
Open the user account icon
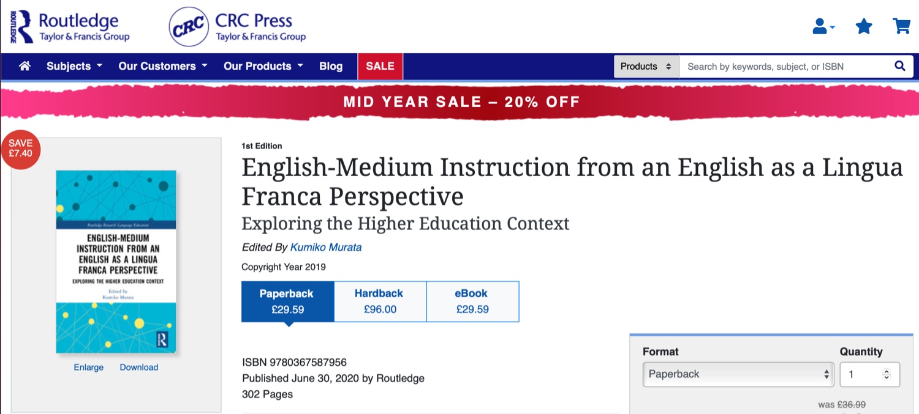pos(822,26)
